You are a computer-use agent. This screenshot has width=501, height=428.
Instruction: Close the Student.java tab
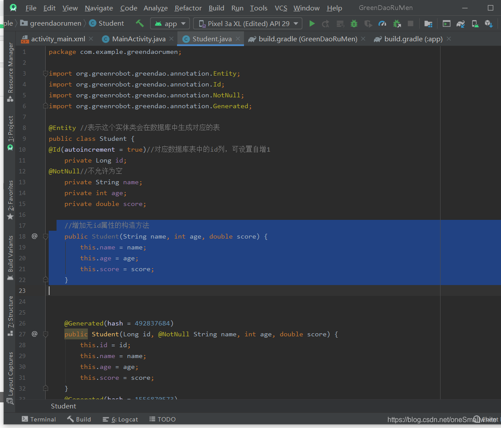coord(238,39)
